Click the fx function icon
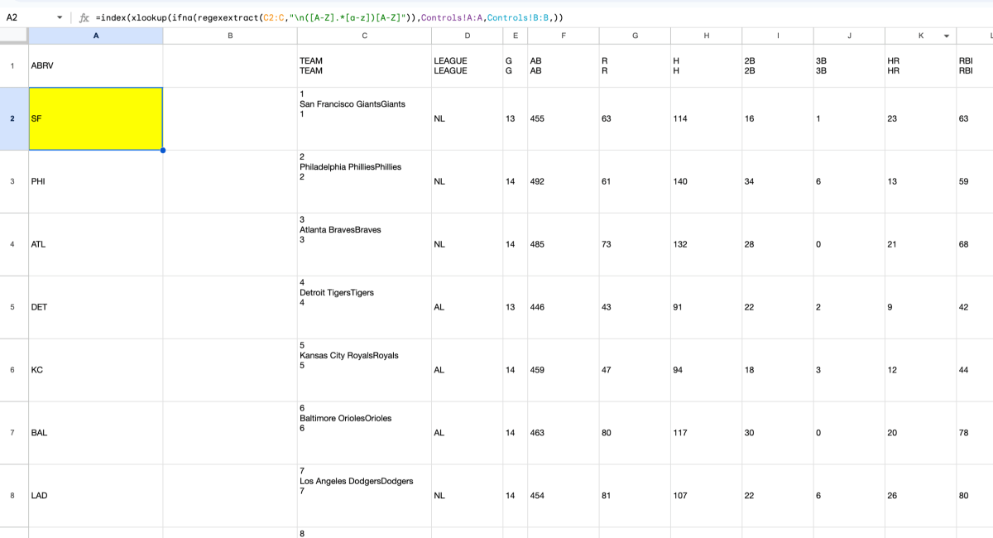The image size is (993, 538). [x=84, y=17]
